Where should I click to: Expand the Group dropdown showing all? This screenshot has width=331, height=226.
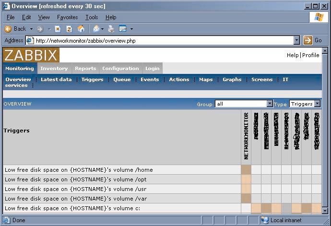click(244, 104)
